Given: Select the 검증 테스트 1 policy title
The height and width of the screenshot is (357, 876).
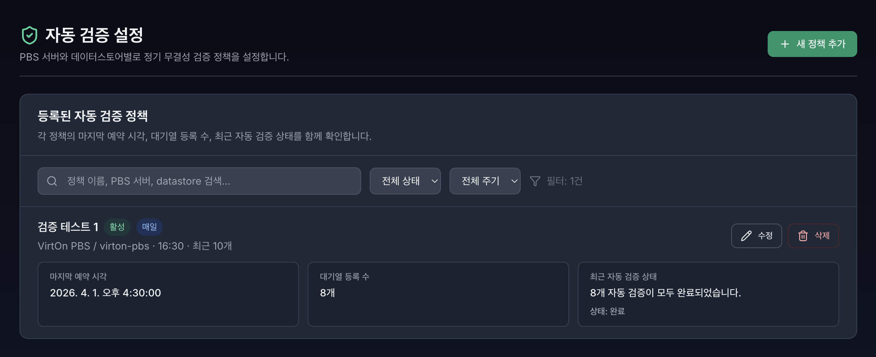Looking at the screenshot, I should point(68,227).
